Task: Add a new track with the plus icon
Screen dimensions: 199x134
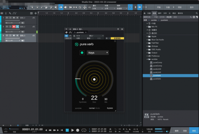Action: (35, 13)
